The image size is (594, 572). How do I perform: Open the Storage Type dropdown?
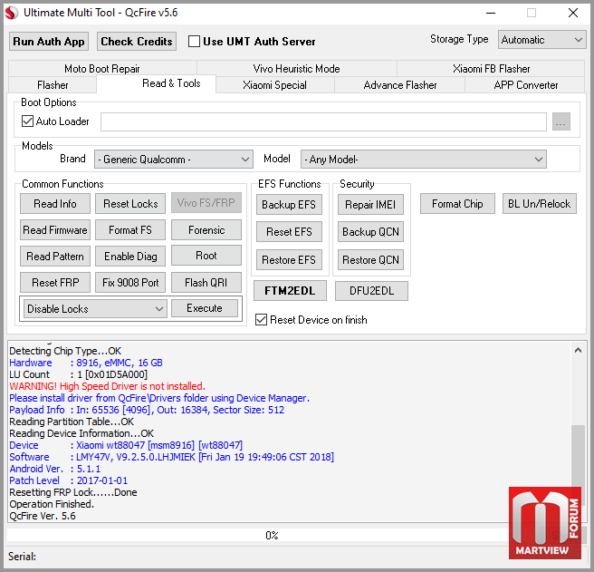tap(541, 40)
